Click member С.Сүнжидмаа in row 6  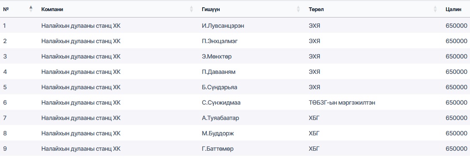[x=221, y=103]
